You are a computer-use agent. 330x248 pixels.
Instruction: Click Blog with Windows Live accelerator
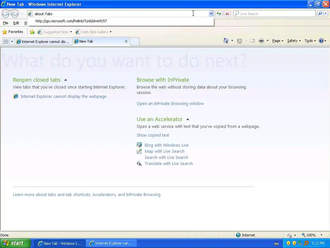tap(167, 145)
